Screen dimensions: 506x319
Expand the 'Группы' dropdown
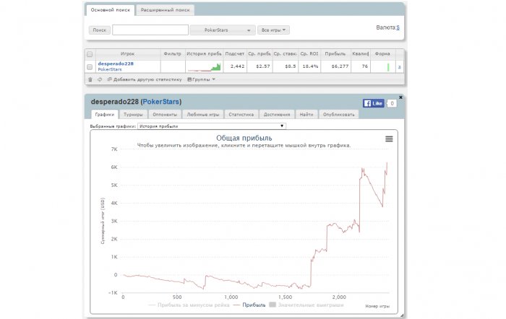[x=202, y=79]
